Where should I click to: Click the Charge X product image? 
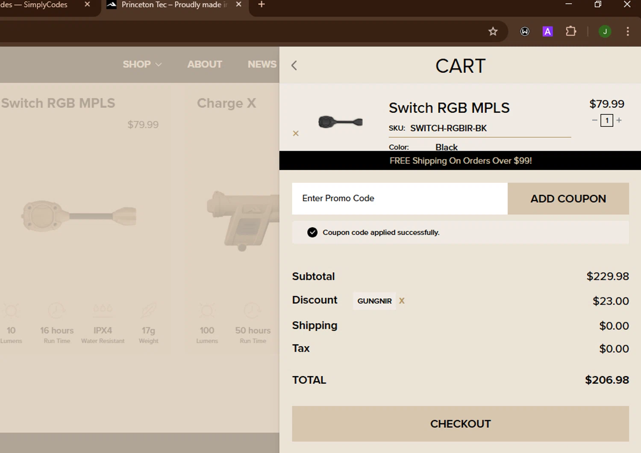click(x=243, y=220)
